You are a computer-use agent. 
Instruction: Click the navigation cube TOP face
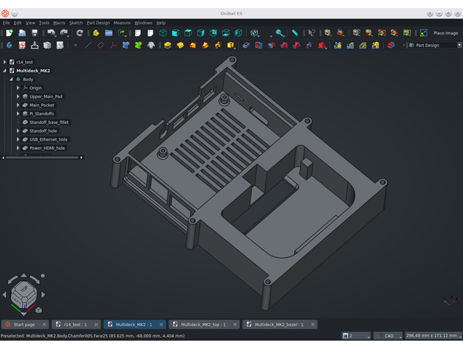[24, 289]
